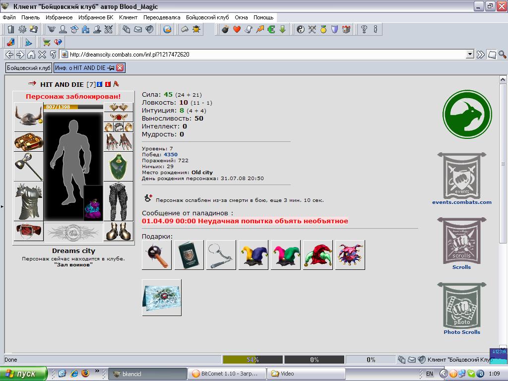Click the Firefox quick launch icon

(x=85, y=373)
